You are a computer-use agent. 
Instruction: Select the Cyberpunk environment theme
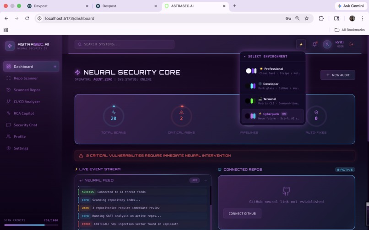pyautogui.click(x=272, y=116)
